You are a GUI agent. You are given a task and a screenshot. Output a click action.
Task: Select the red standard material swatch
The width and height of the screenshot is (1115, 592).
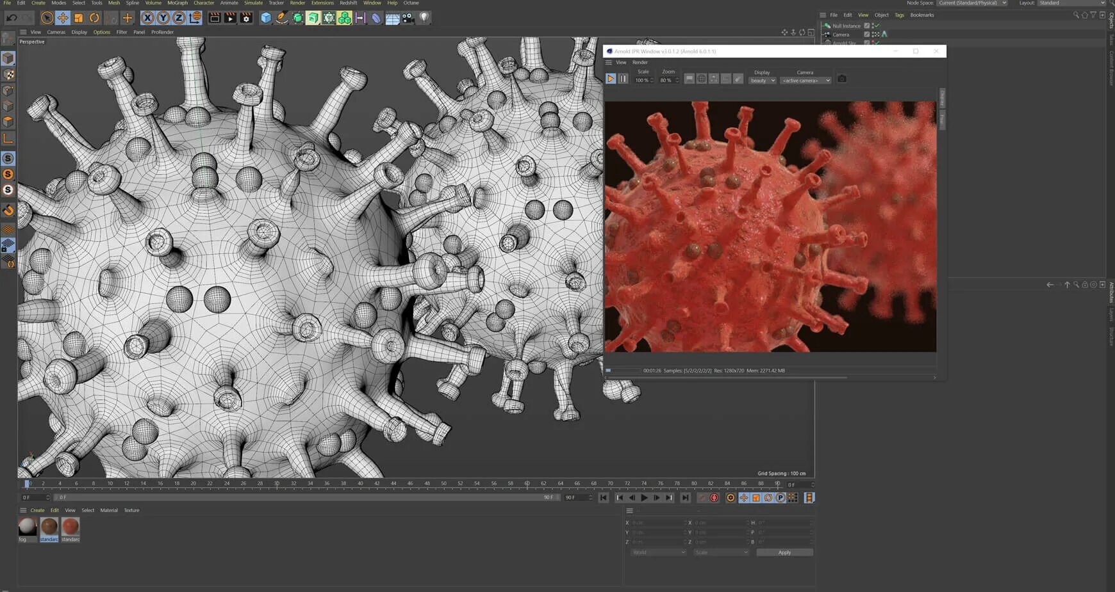point(70,527)
